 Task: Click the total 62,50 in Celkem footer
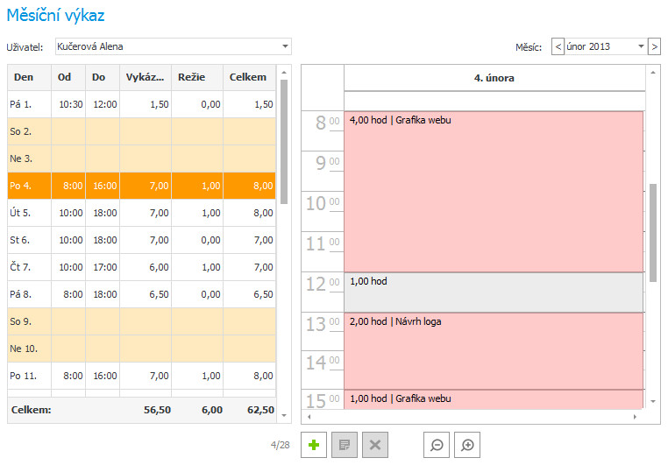tap(260, 410)
